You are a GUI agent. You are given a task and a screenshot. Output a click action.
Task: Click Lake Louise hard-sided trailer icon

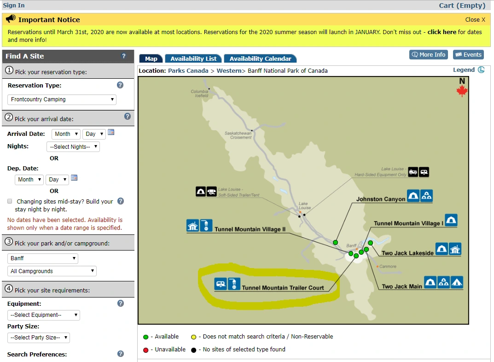point(424,172)
